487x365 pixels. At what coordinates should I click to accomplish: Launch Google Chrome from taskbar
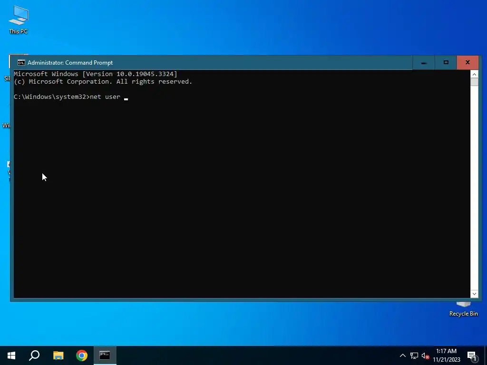click(82, 355)
